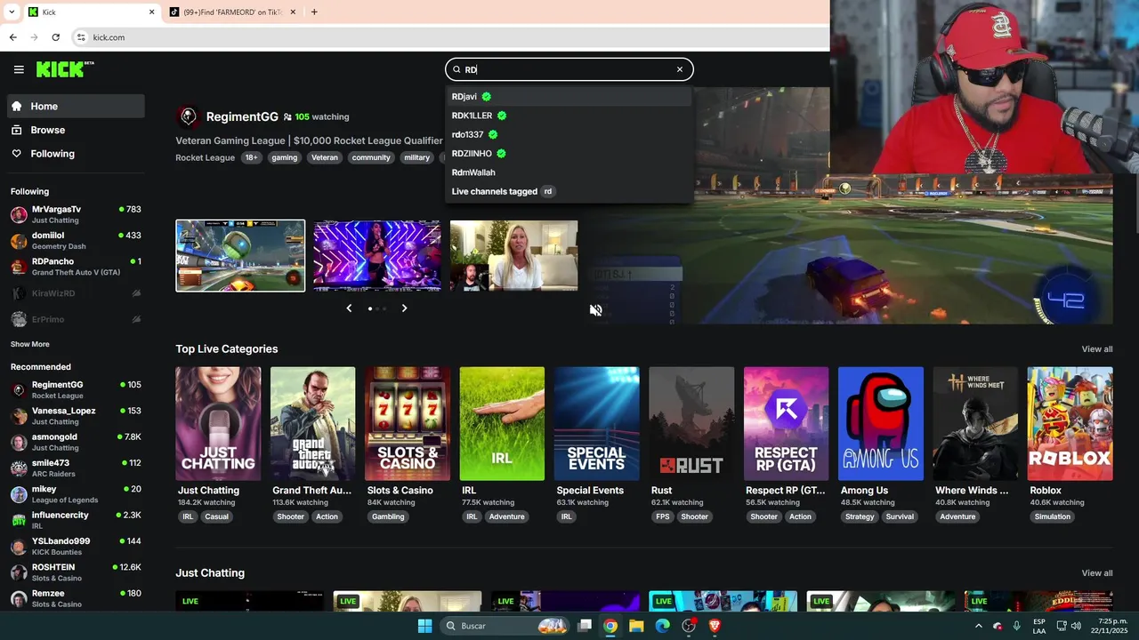Expand following list with Show More

tap(30, 344)
